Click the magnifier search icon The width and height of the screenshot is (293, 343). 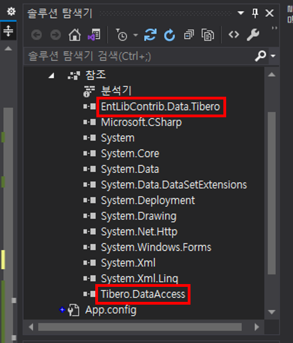pyautogui.click(x=260, y=56)
